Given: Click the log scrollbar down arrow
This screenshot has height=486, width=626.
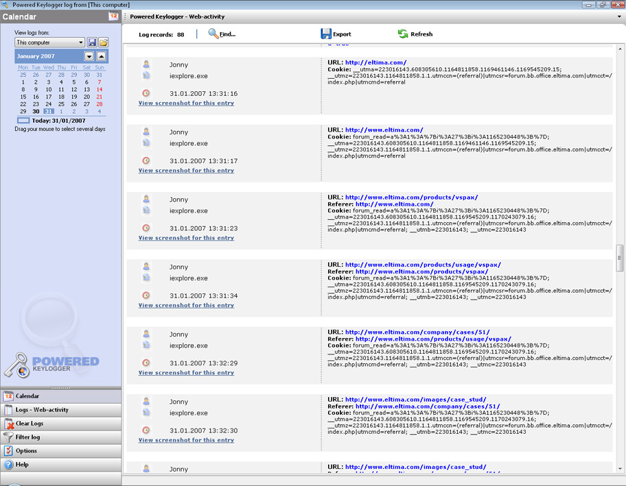Looking at the screenshot, I should point(620,468).
